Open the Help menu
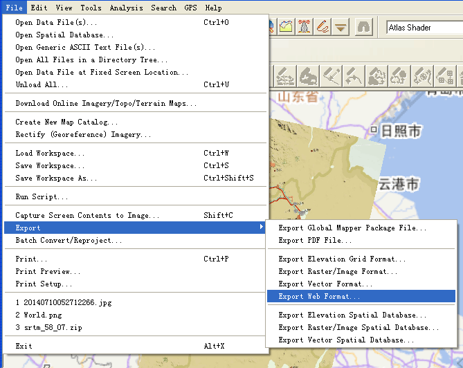Image resolution: width=463 pixels, height=368 pixels. [213, 8]
